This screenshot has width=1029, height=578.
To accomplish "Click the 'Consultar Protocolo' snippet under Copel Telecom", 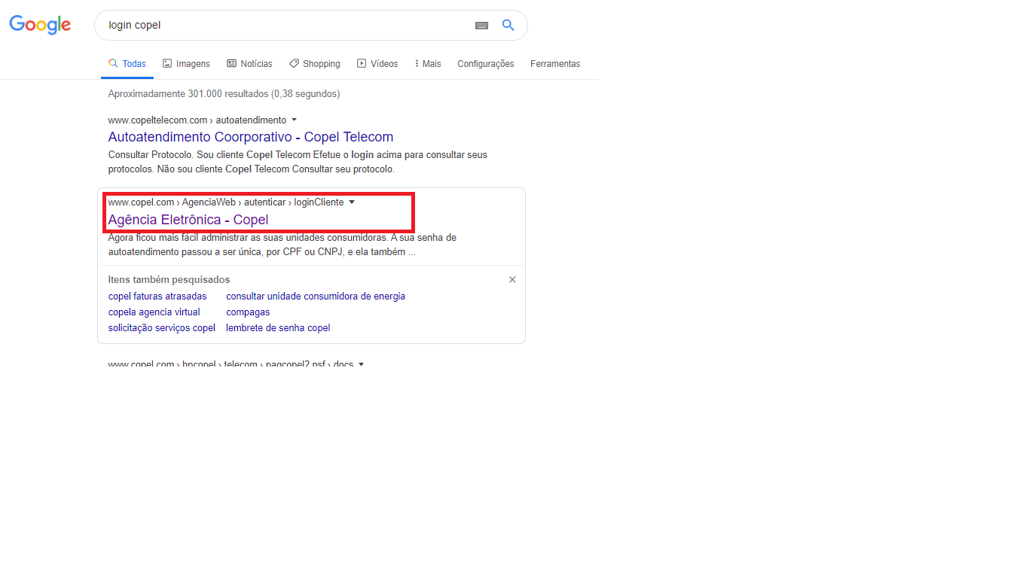I will coord(298,162).
